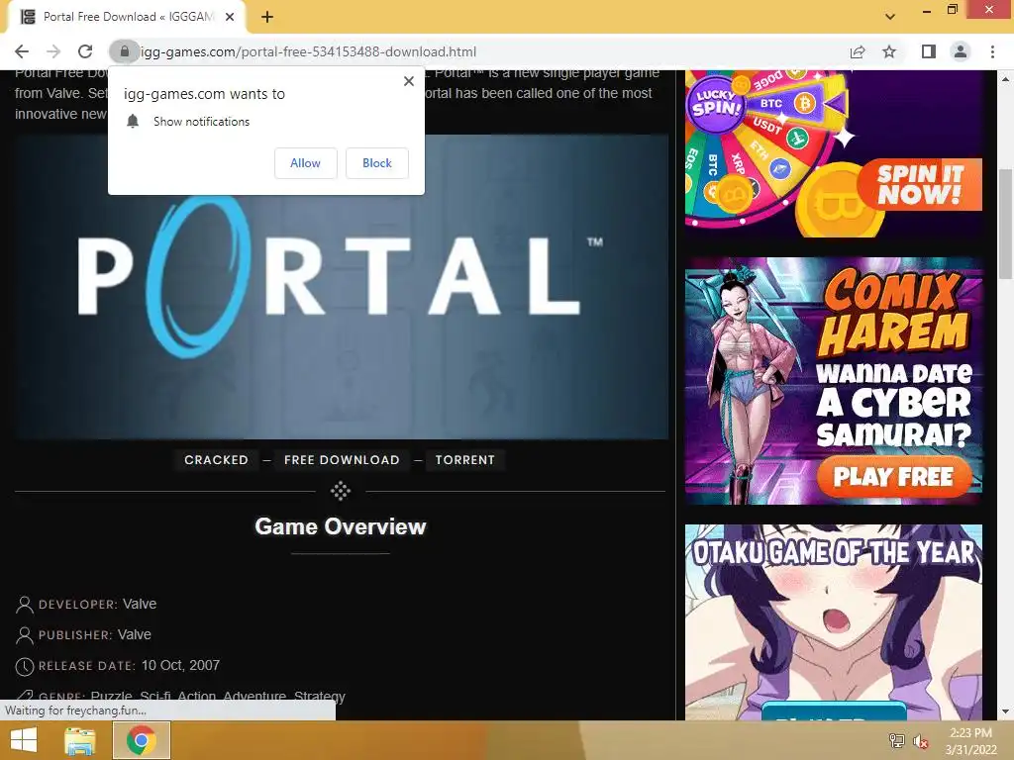The width and height of the screenshot is (1014, 760).
Task: Close the Portal Free Download tab
Action: point(230,17)
